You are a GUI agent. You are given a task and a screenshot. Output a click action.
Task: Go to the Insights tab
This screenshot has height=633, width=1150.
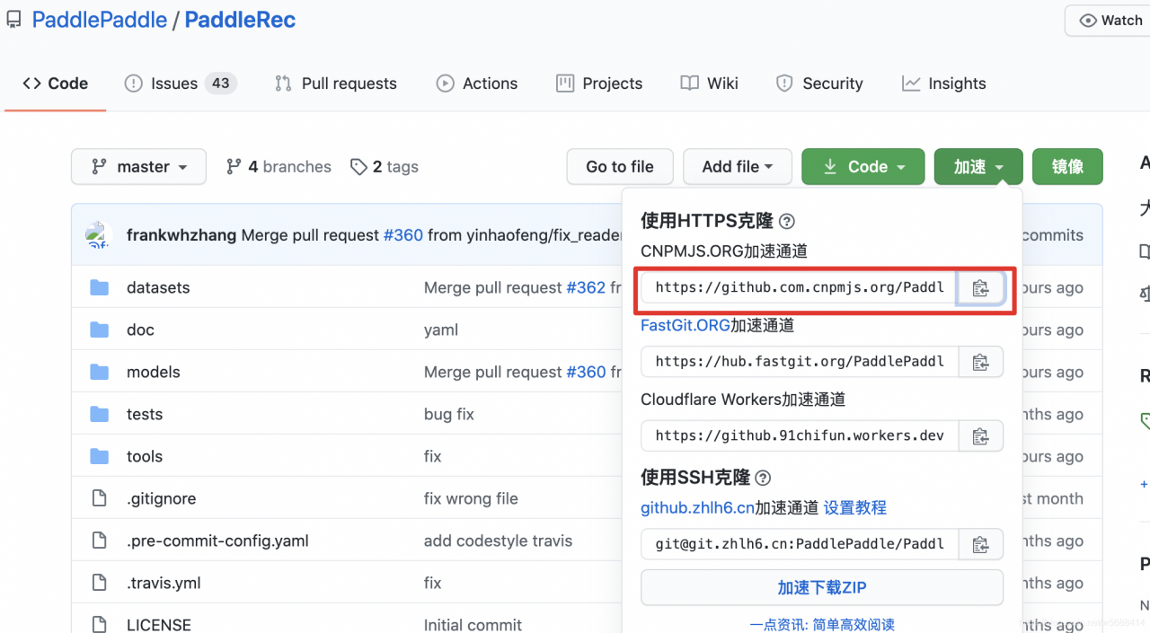pos(943,84)
